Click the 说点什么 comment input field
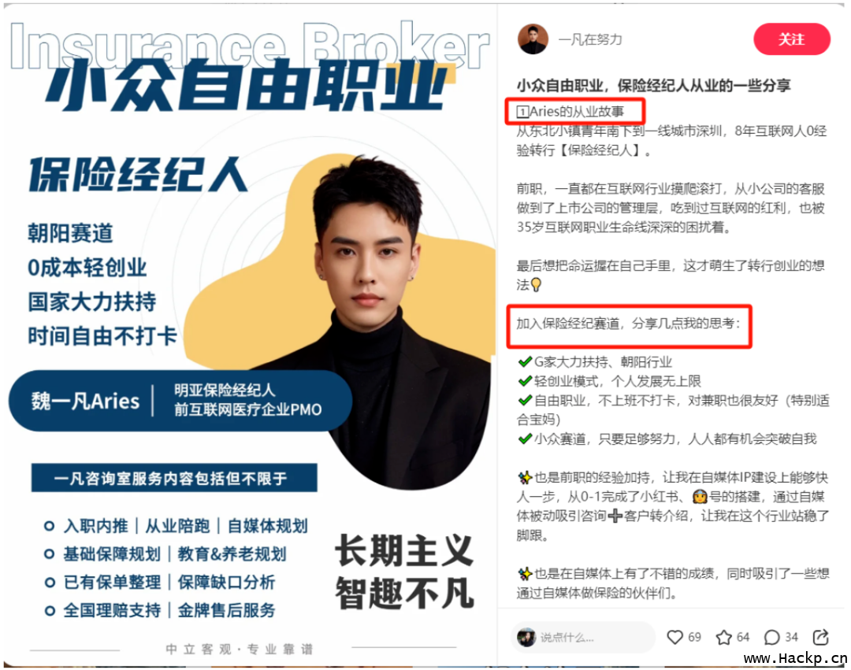Image resolution: width=851 pixels, height=670 pixels. pos(583,638)
